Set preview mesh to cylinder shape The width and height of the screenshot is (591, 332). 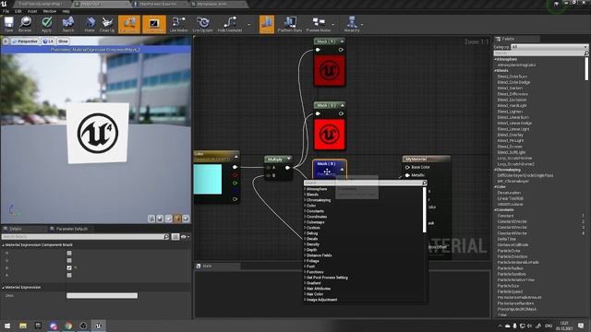(x=151, y=219)
